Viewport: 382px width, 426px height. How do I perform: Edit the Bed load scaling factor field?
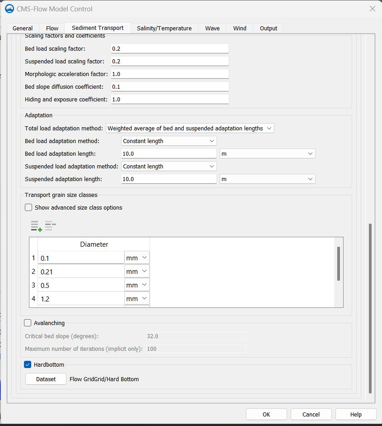170,48
